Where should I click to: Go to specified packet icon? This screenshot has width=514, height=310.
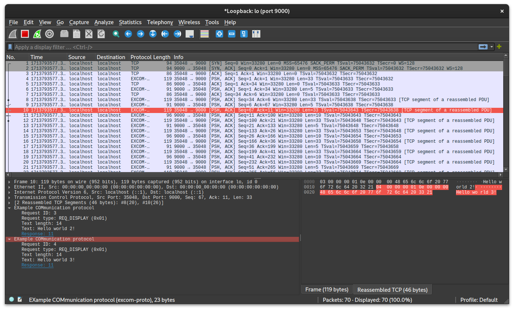(153, 34)
